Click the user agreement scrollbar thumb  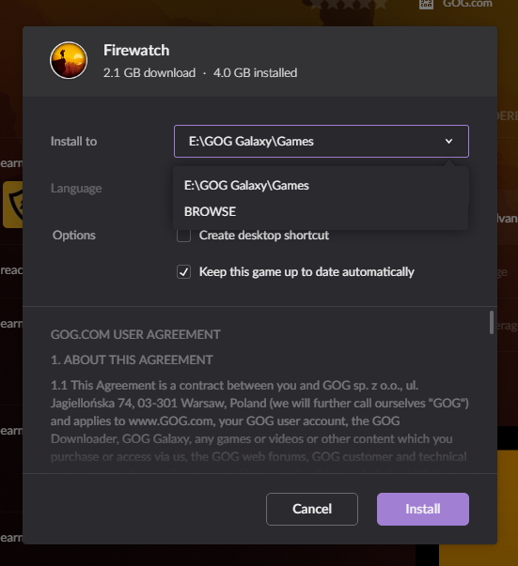(492, 323)
